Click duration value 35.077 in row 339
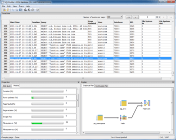 pos(35,51)
